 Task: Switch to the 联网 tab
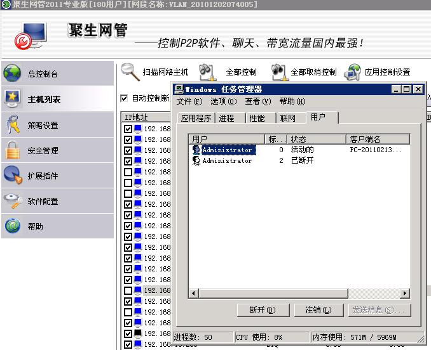tap(291, 118)
